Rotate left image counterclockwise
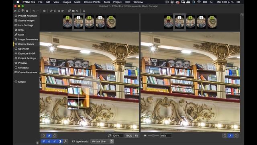The image size is (257, 145). [44, 136]
